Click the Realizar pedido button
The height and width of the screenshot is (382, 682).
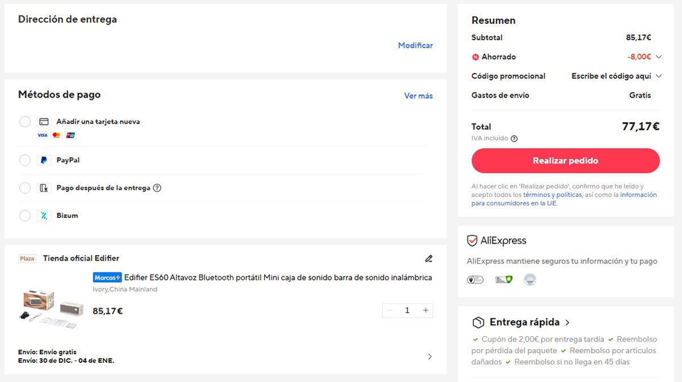click(565, 161)
